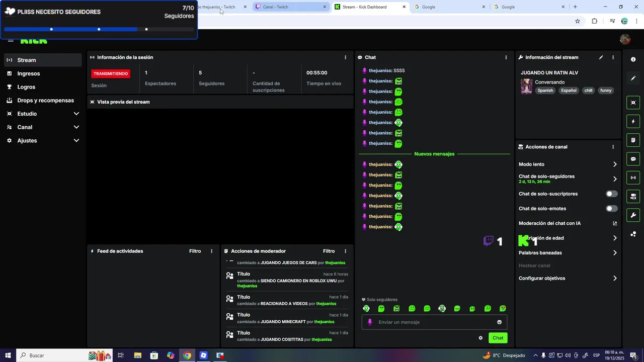Open browser extensions puzzle icon
Screen dimensions: 644x362
pos(595,21)
